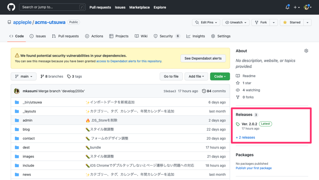This screenshot has height=180, width=319.
Task: Open the 84 commits link
Action: click(x=214, y=91)
